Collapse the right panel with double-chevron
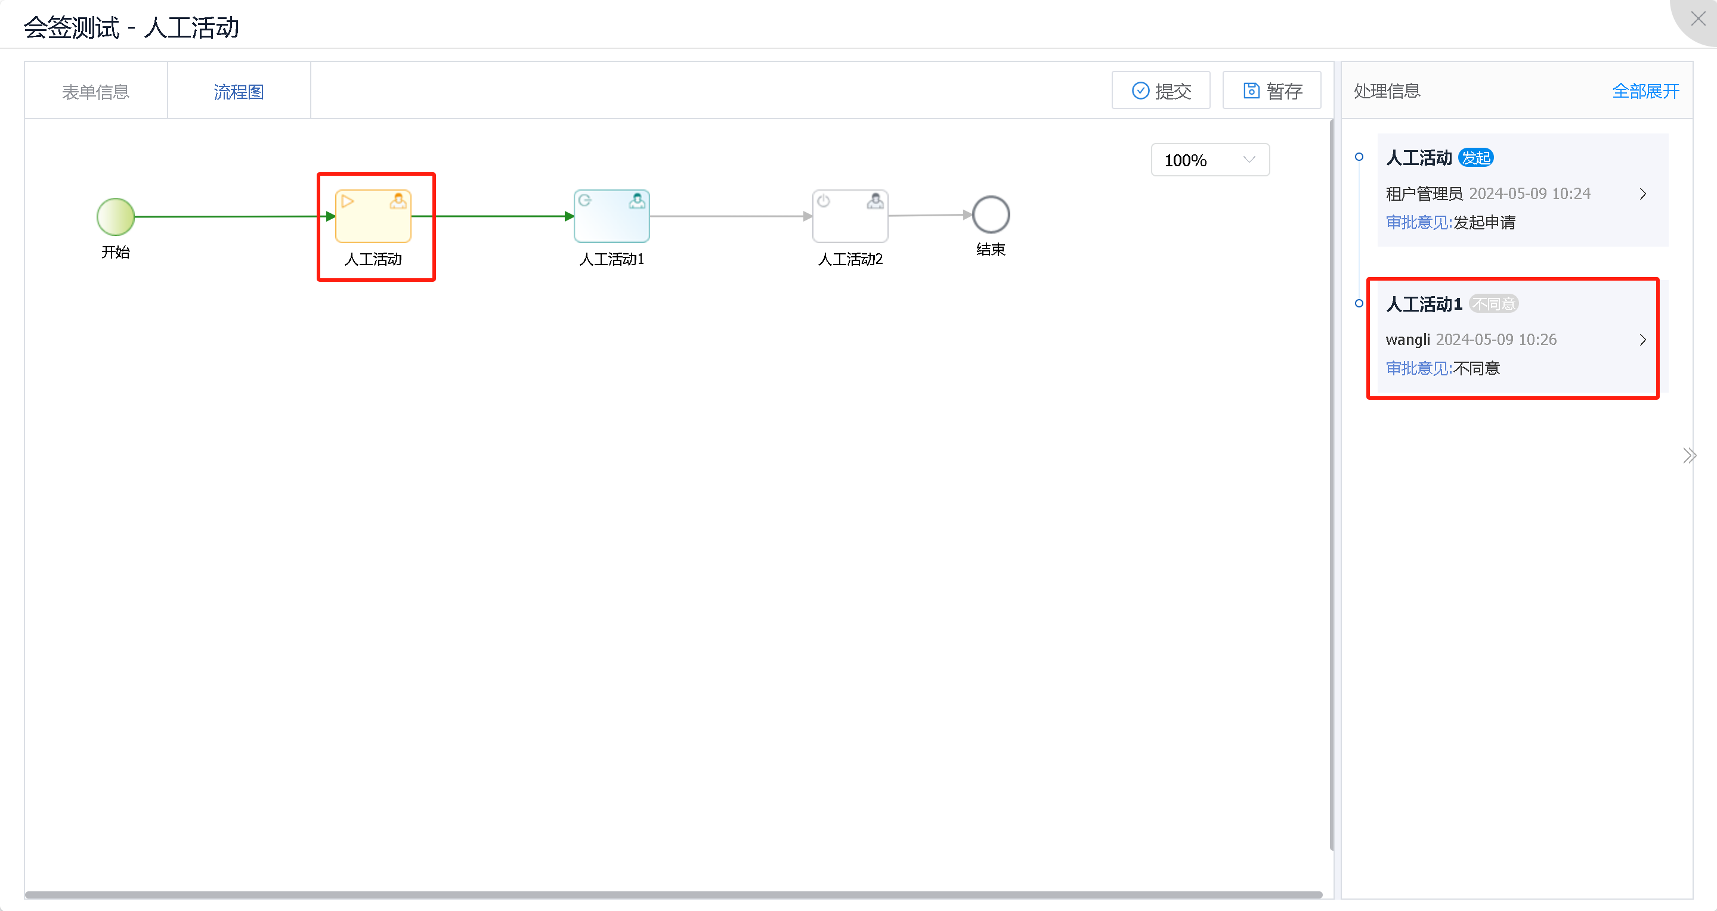Image resolution: width=1717 pixels, height=911 pixels. [x=1689, y=456]
